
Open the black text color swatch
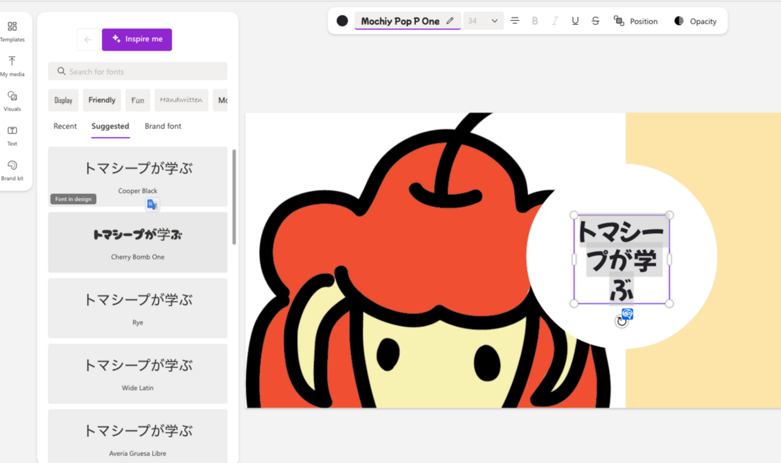[342, 21]
